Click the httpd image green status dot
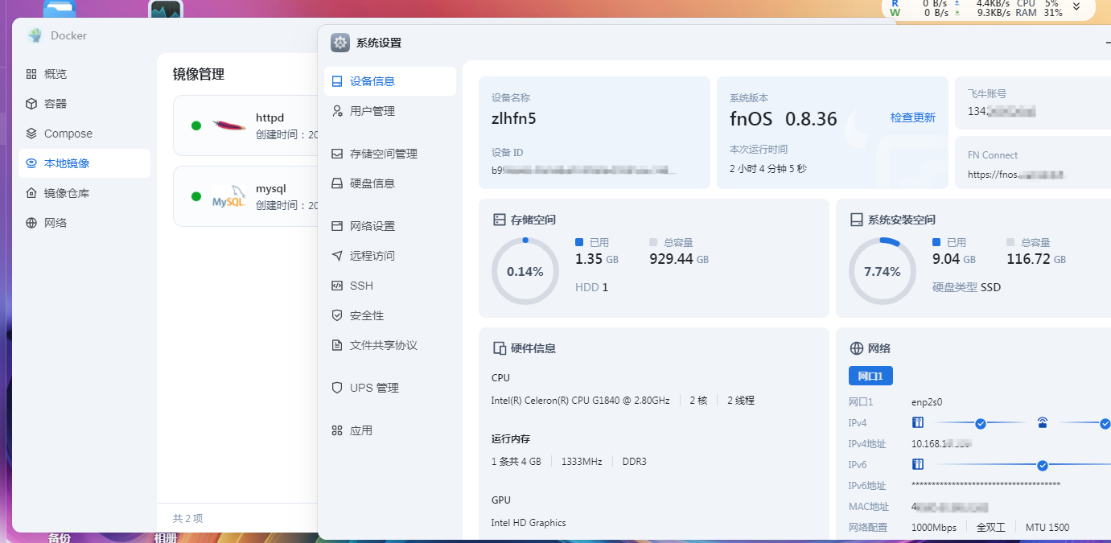The height and width of the screenshot is (543, 1111). click(x=196, y=125)
